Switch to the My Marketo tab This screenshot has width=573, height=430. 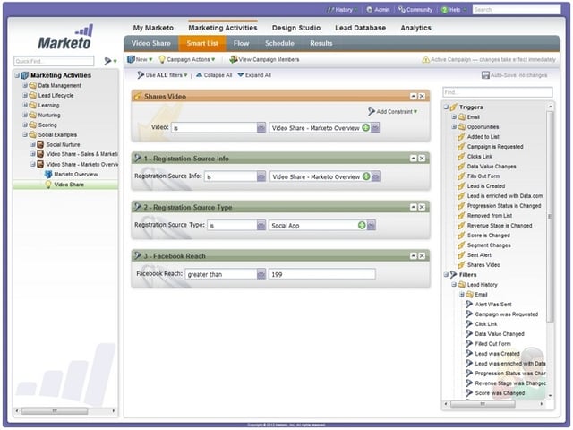click(x=153, y=28)
